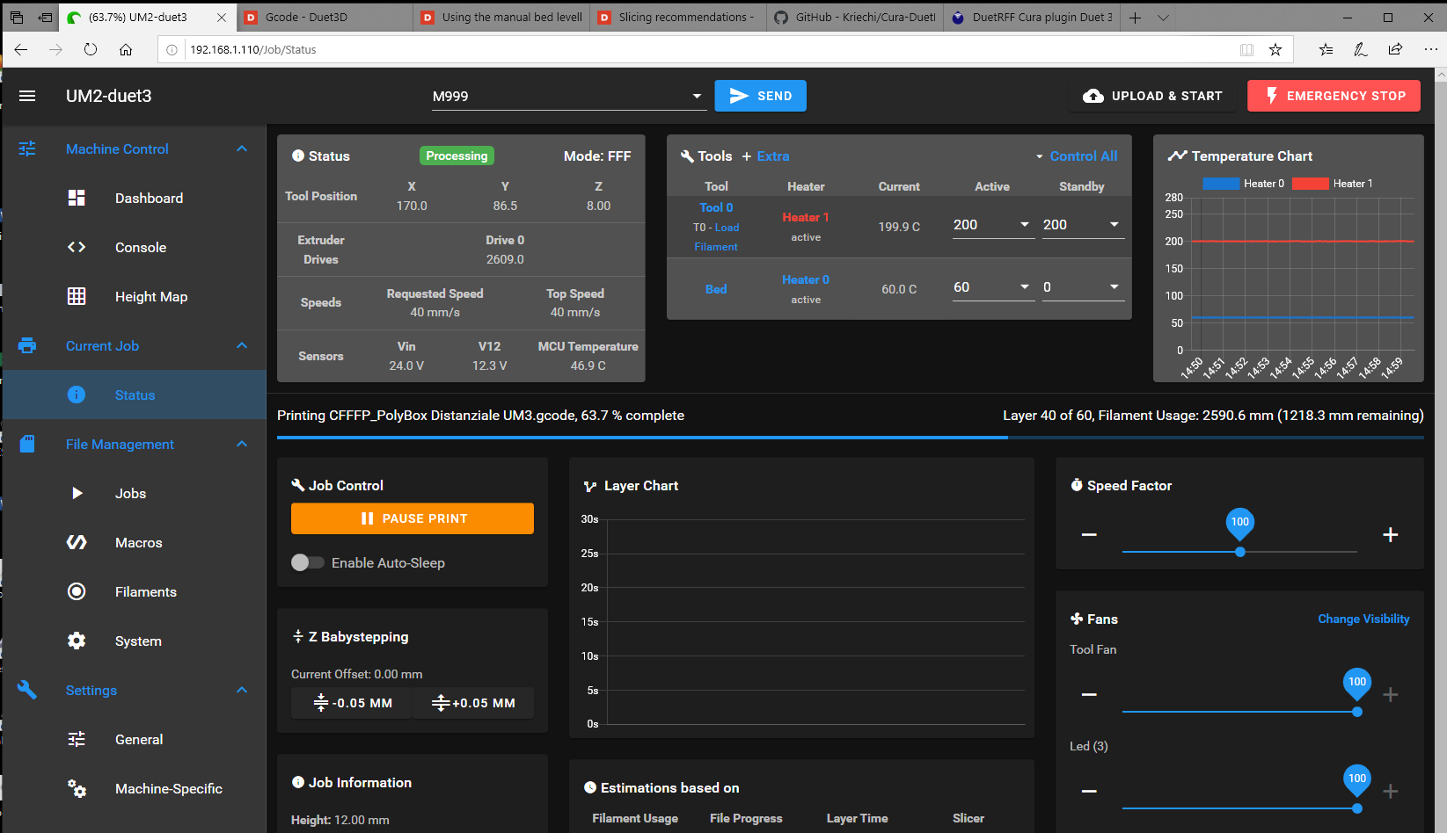This screenshot has height=833, width=1447.
Task: Collapse the Current Job section
Action: (x=242, y=345)
